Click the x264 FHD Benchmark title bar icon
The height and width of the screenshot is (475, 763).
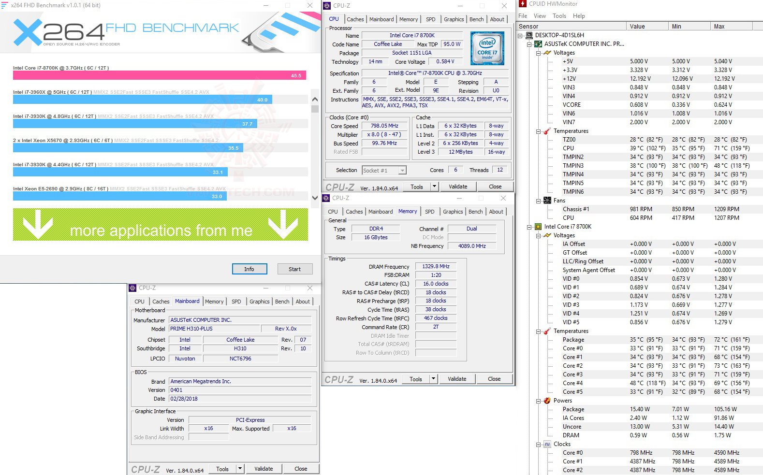[4, 5]
